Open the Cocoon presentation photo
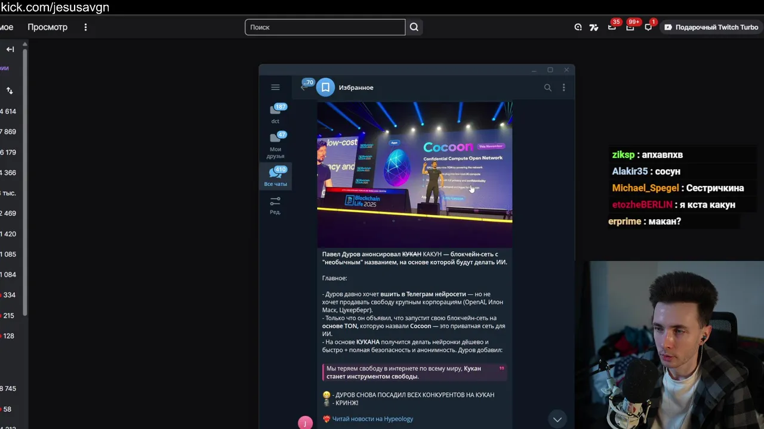The width and height of the screenshot is (764, 429). click(x=414, y=175)
